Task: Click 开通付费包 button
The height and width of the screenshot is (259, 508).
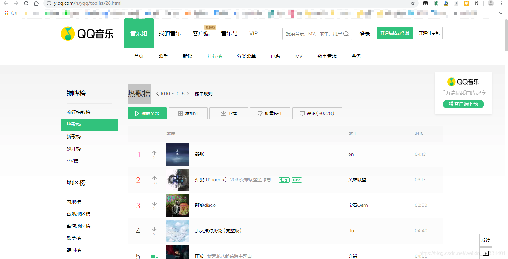Action: coord(429,33)
